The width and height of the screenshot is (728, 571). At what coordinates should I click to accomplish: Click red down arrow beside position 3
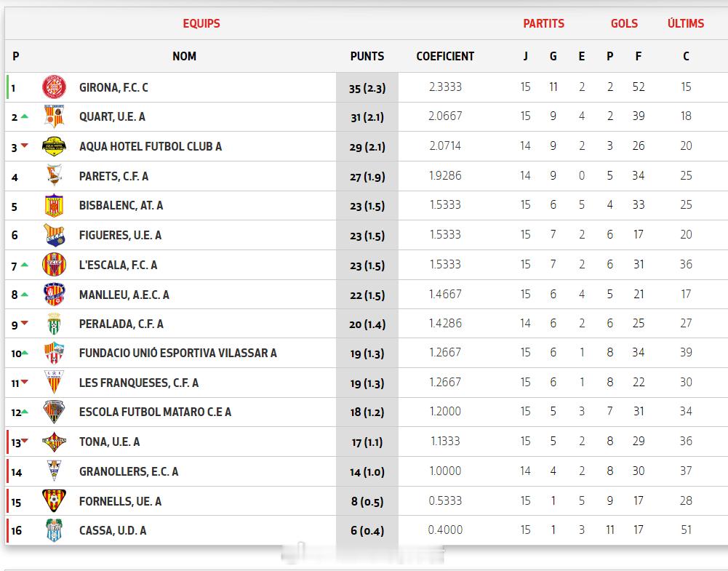pos(25,145)
